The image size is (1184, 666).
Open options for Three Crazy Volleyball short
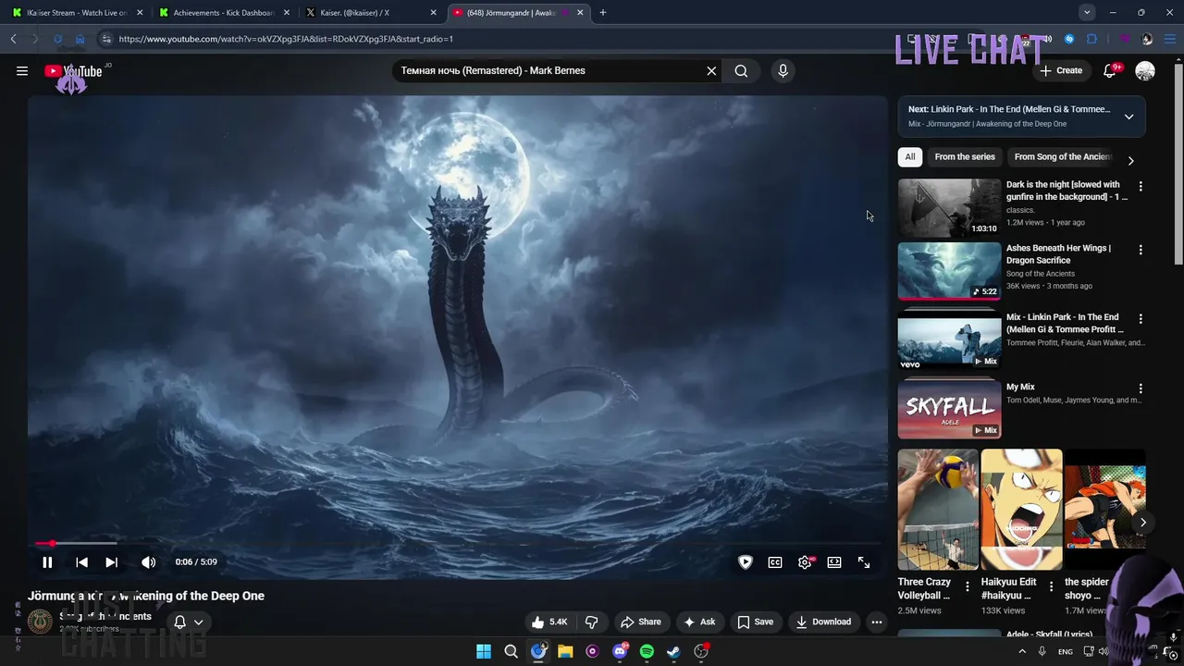(x=968, y=586)
